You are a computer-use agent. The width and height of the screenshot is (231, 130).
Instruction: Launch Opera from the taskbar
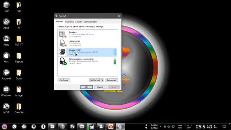tap(43, 127)
